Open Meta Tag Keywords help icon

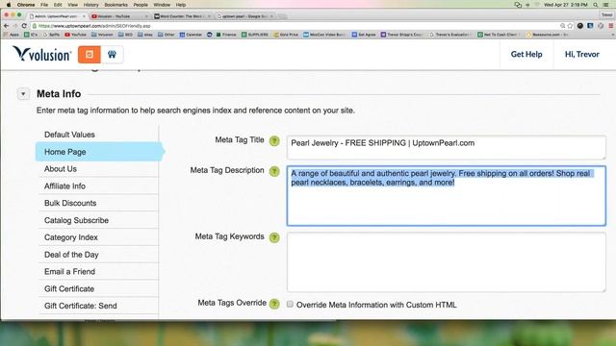click(x=274, y=237)
